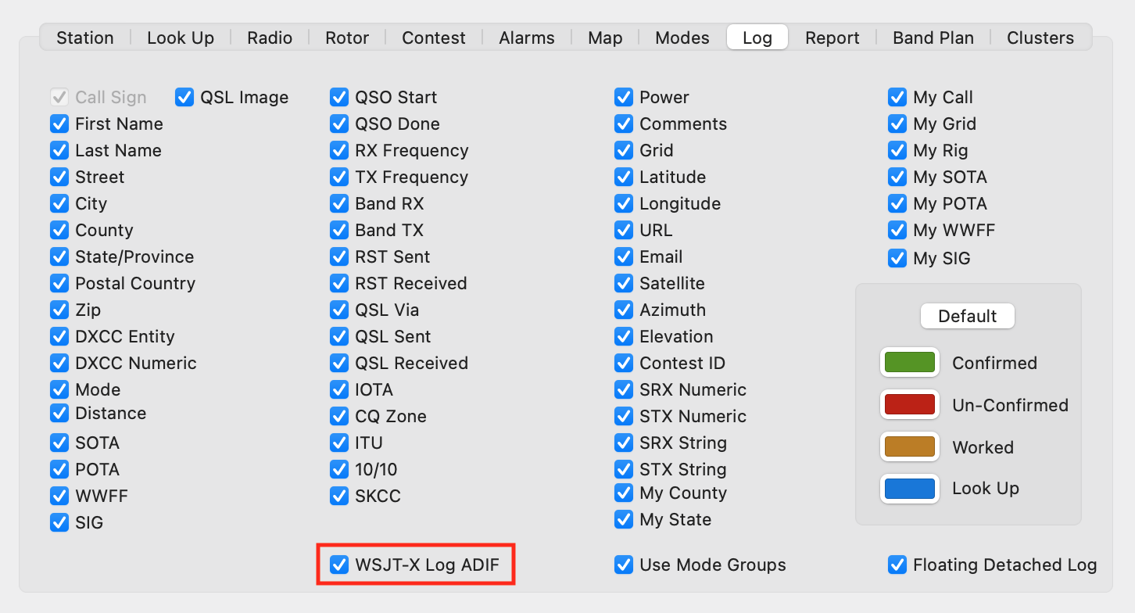The image size is (1135, 613).
Task: Switch to the Contest tab
Action: click(434, 37)
